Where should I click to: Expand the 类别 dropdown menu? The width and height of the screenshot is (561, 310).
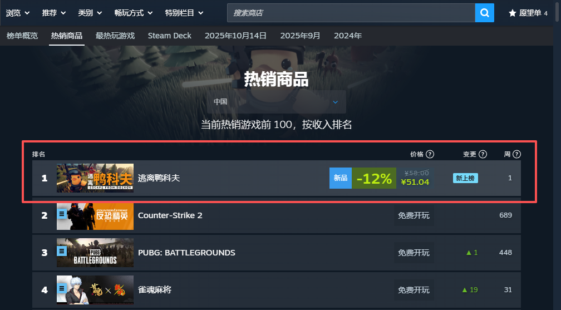90,13
